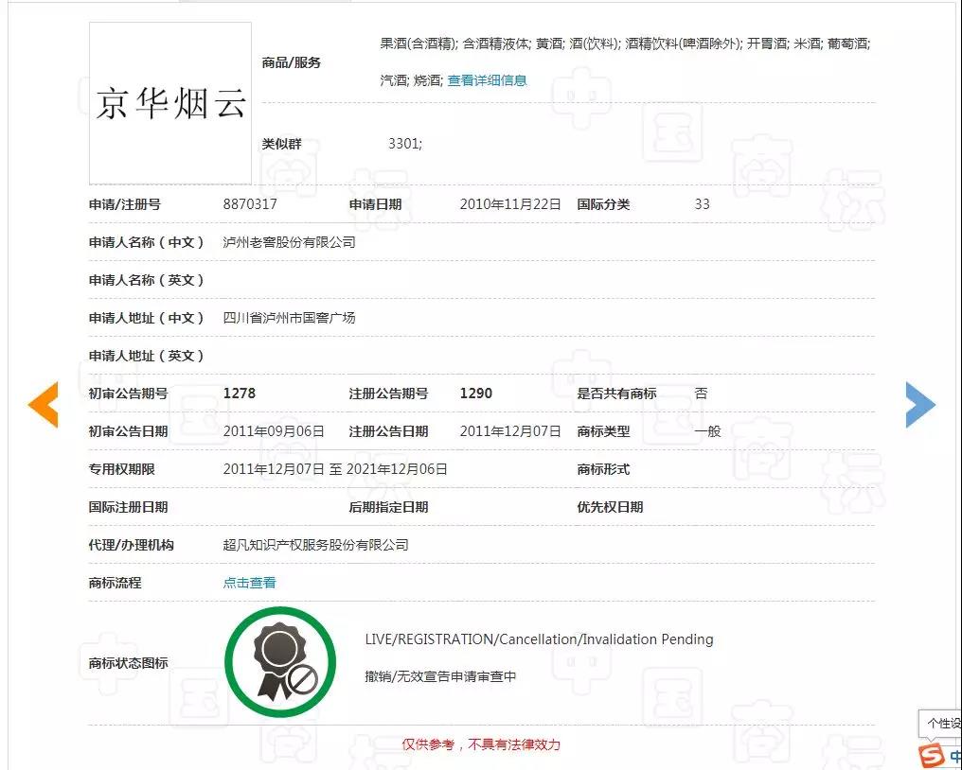Open the 查看详细信息 goods details link
Image resolution: width=962 pixels, height=770 pixels.
point(487,80)
